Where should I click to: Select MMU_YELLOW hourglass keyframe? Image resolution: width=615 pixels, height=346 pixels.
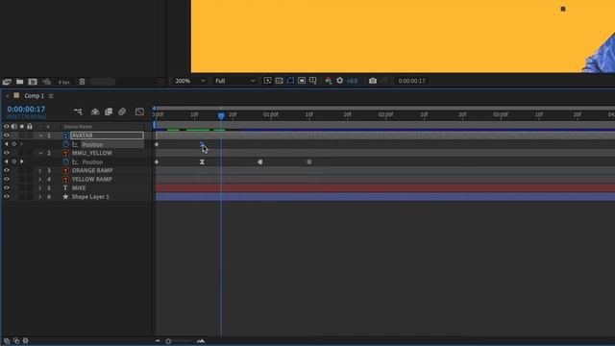tap(202, 162)
